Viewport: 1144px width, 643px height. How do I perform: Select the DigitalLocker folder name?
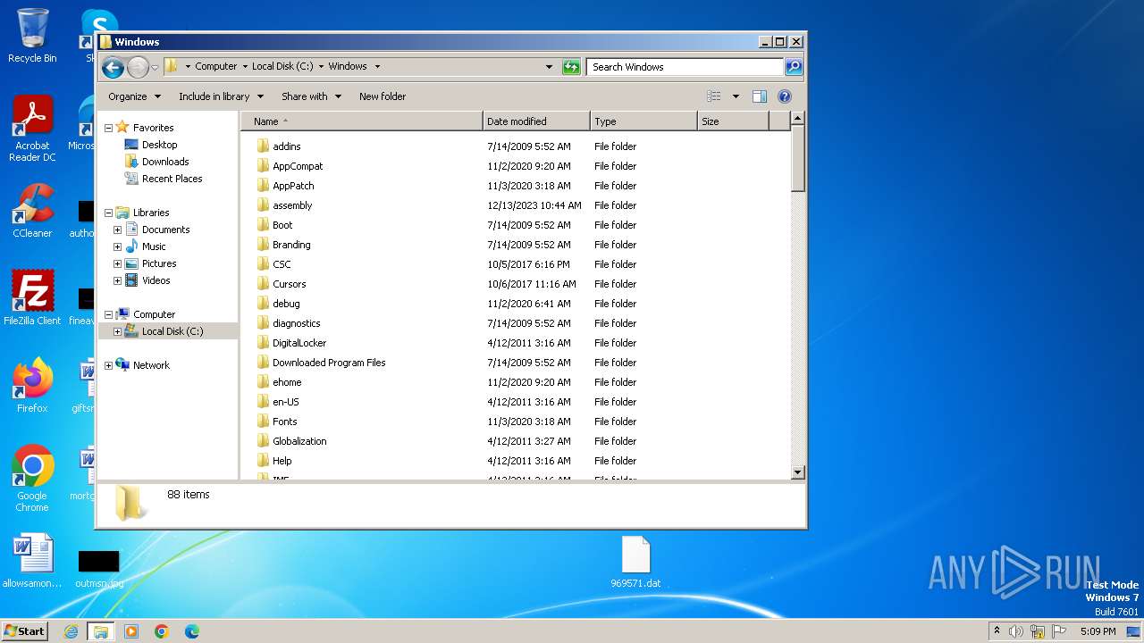point(299,343)
